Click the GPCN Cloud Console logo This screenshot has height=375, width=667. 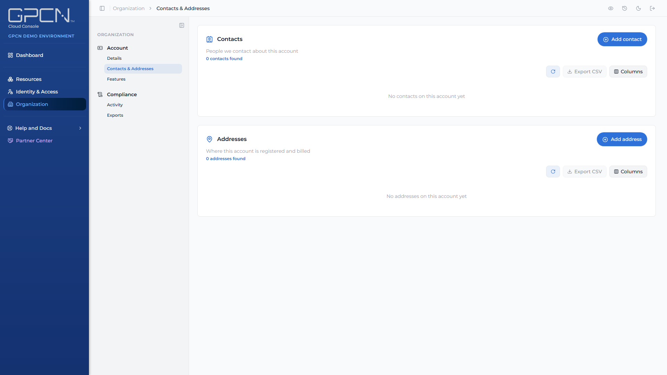point(41,18)
